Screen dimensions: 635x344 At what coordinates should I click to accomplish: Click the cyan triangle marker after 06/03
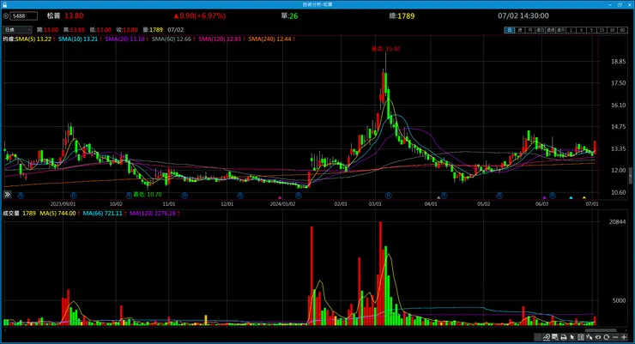(571, 197)
